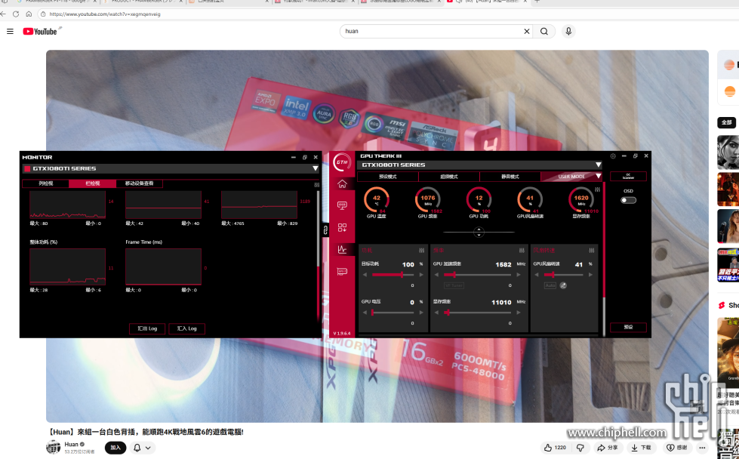Select the 静音模式 profile tab
The image size is (739, 459).
[510, 177]
